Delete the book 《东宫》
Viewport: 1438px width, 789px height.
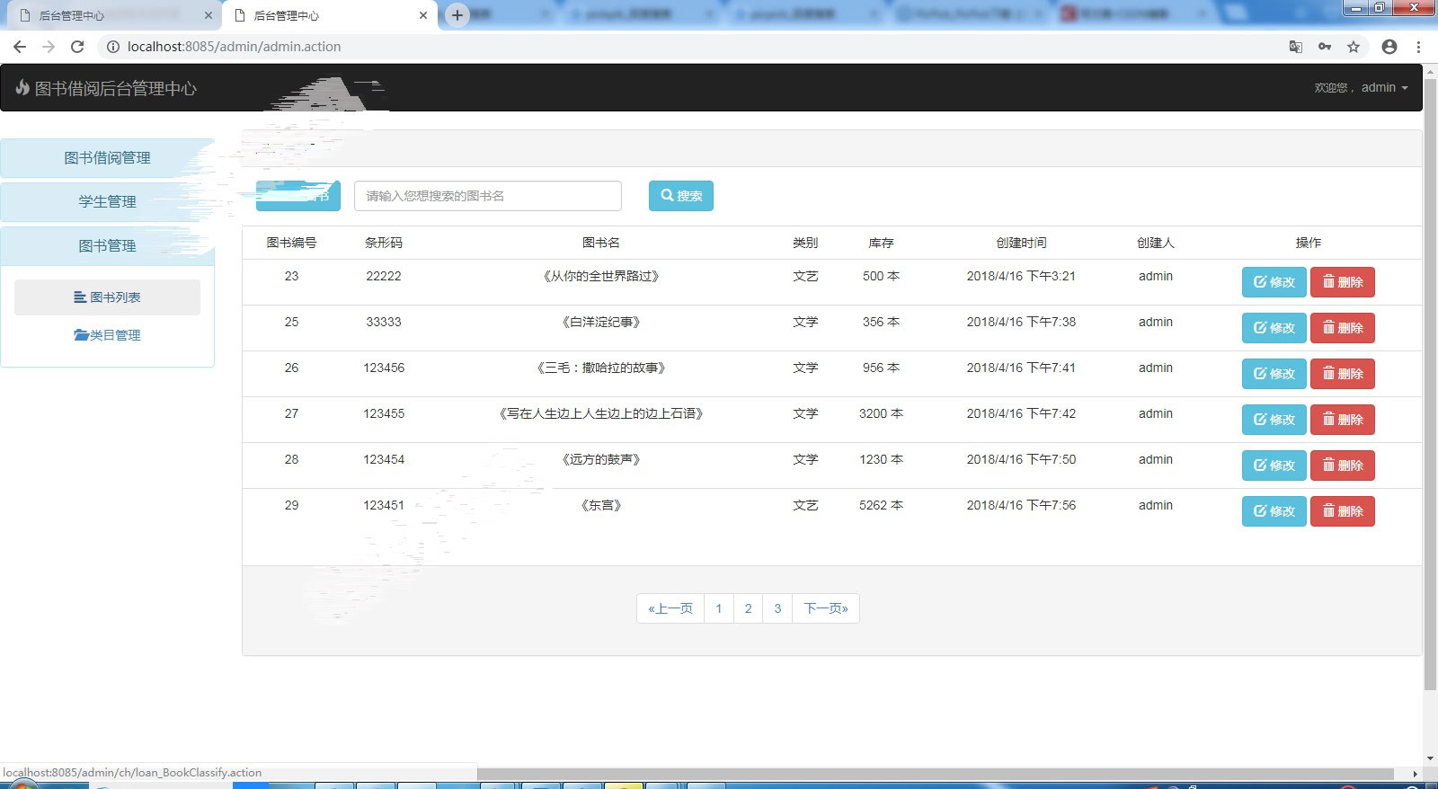point(1342,511)
